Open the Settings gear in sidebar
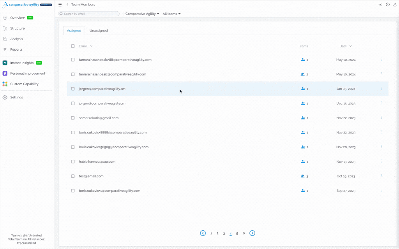This screenshot has height=249, width=399. point(5,97)
